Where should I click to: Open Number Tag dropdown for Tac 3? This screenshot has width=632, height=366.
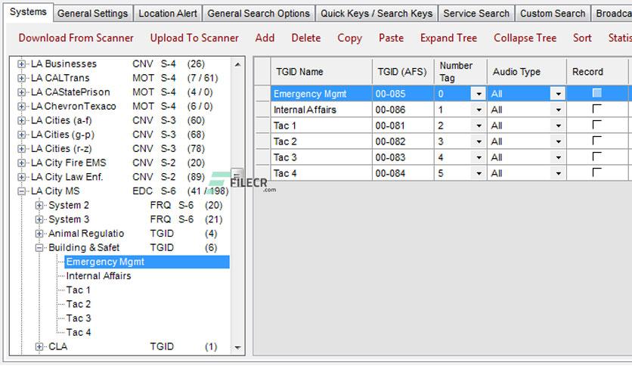pyautogui.click(x=479, y=157)
